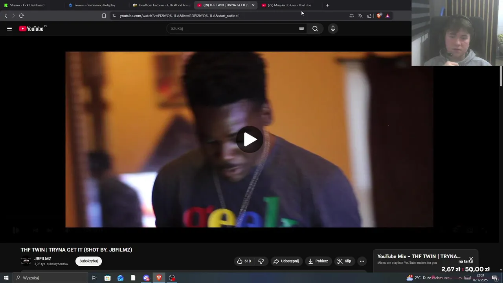The width and height of the screenshot is (503, 283).
Task: Play the THF TWIN video
Action: click(x=250, y=140)
